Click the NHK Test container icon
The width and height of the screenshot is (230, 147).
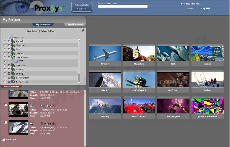coord(13,65)
